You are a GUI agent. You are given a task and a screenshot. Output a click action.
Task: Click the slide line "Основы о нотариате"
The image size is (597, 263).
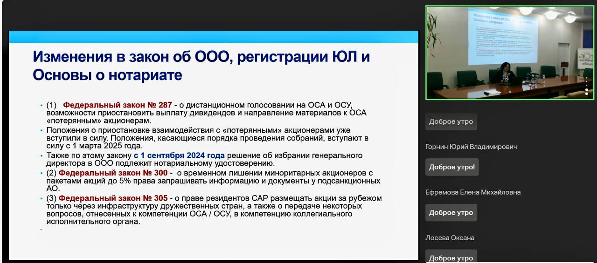point(107,75)
